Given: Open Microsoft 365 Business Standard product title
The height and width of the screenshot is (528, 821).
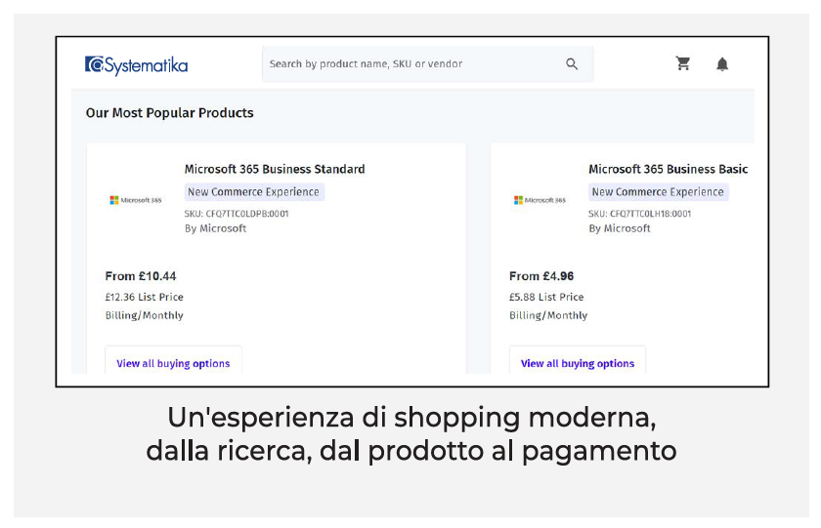Looking at the screenshot, I should [x=275, y=169].
